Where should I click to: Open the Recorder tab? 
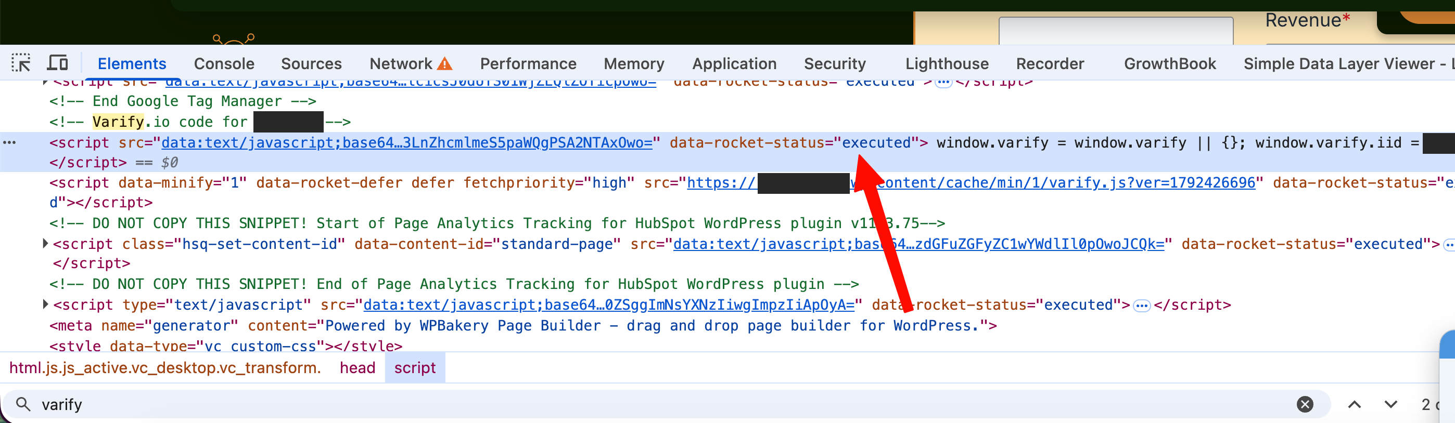[x=1050, y=64]
